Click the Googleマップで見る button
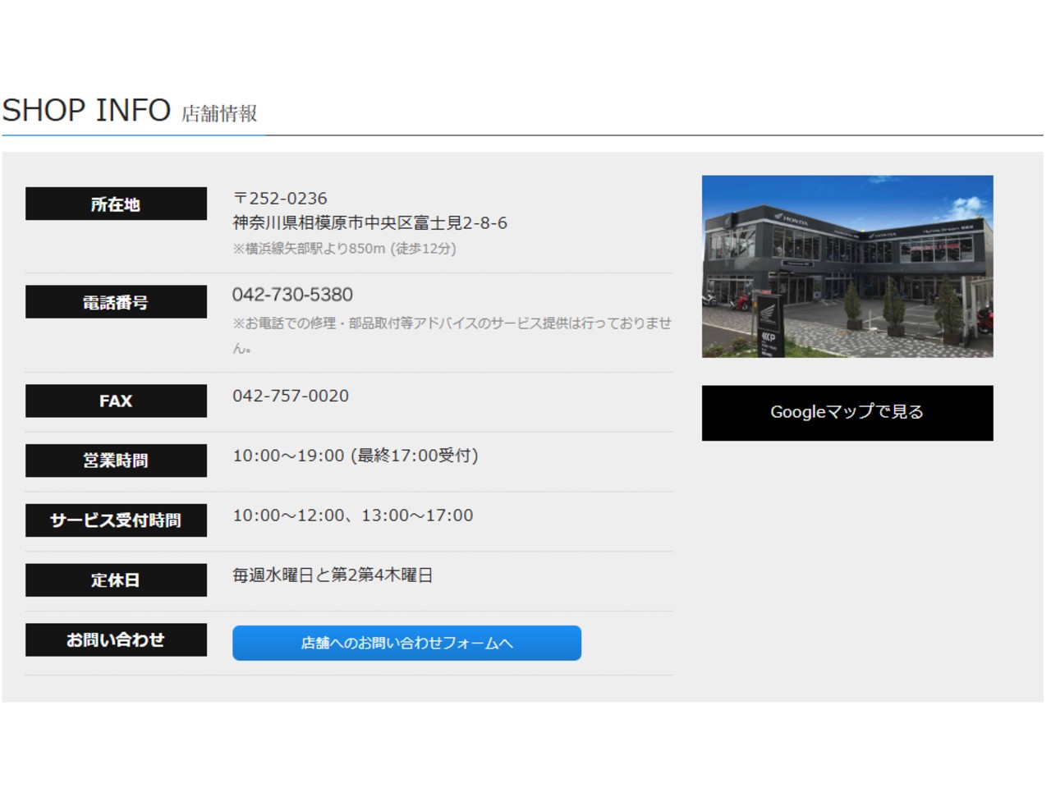 (x=847, y=413)
